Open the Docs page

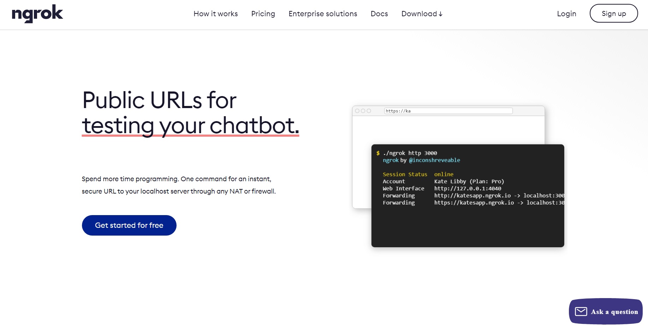[379, 14]
